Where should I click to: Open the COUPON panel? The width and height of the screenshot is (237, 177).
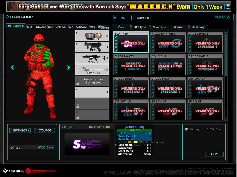tap(44, 131)
